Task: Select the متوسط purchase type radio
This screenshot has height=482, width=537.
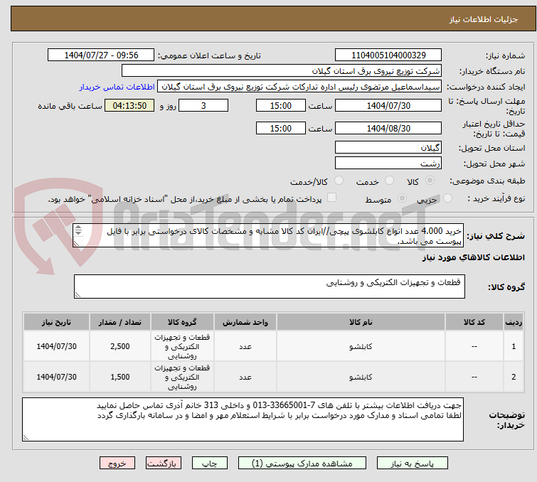Action: coord(402,198)
